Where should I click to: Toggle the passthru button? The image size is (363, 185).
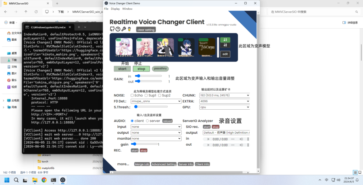tap(160, 69)
